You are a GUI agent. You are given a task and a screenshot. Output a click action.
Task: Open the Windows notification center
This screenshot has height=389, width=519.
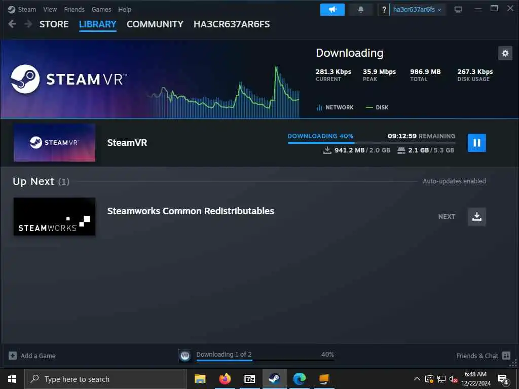pos(503,379)
